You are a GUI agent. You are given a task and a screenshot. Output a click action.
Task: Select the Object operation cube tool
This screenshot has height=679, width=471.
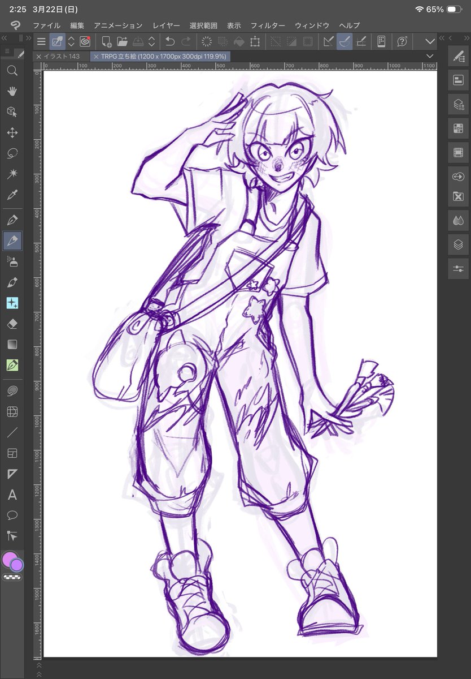coord(12,112)
